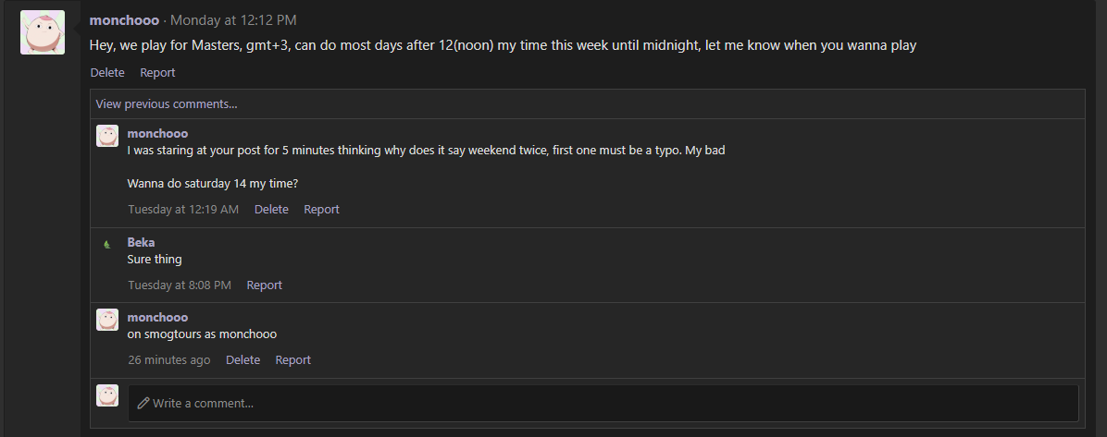Report the main profile post
1107x437 pixels.
(x=157, y=73)
